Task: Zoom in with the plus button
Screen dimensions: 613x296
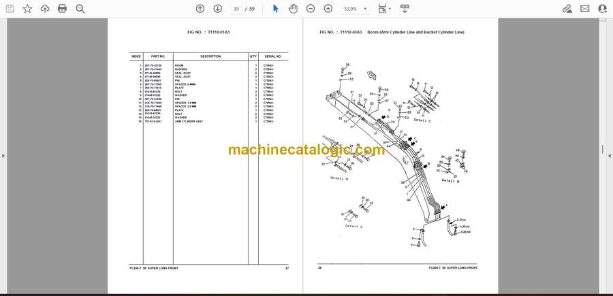Action: point(328,9)
